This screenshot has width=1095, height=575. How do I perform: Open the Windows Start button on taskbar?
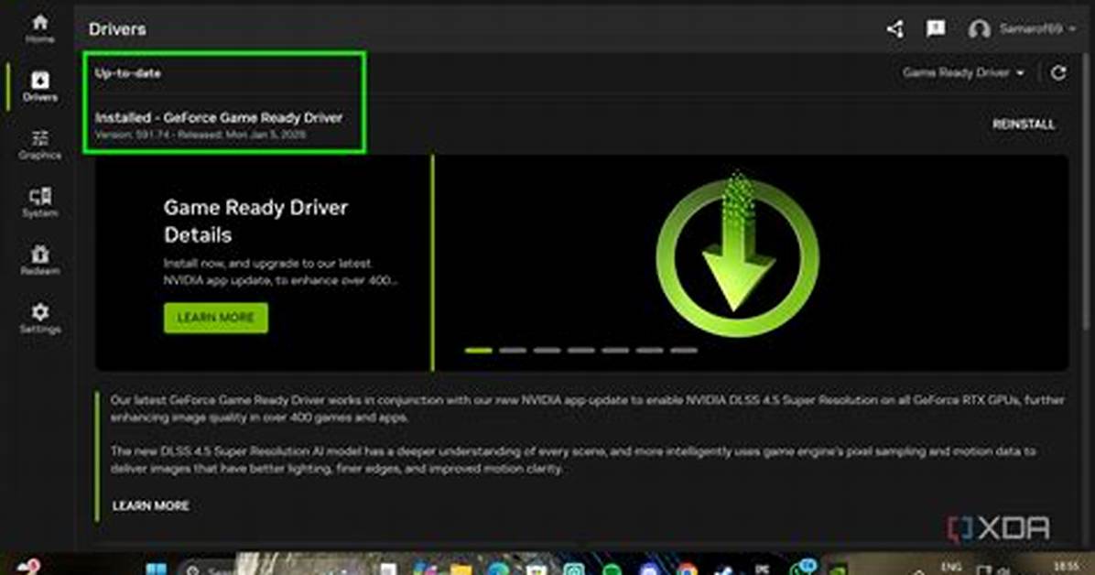157,568
